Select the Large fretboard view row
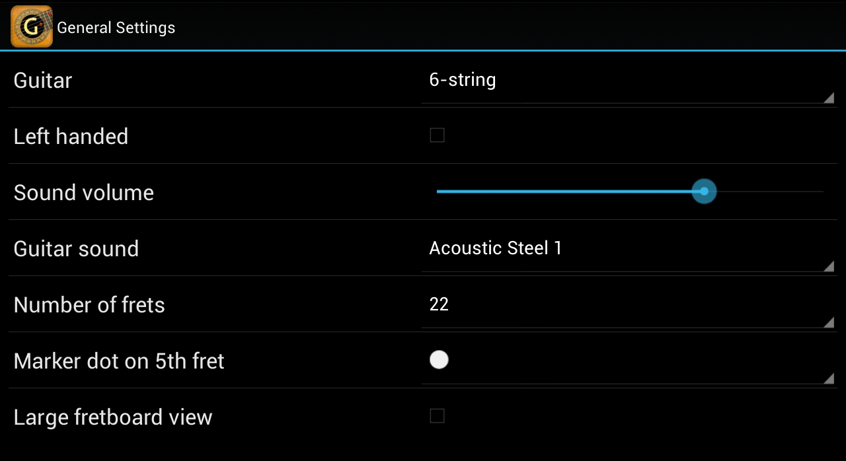The width and height of the screenshot is (846, 461). tap(211, 417)
